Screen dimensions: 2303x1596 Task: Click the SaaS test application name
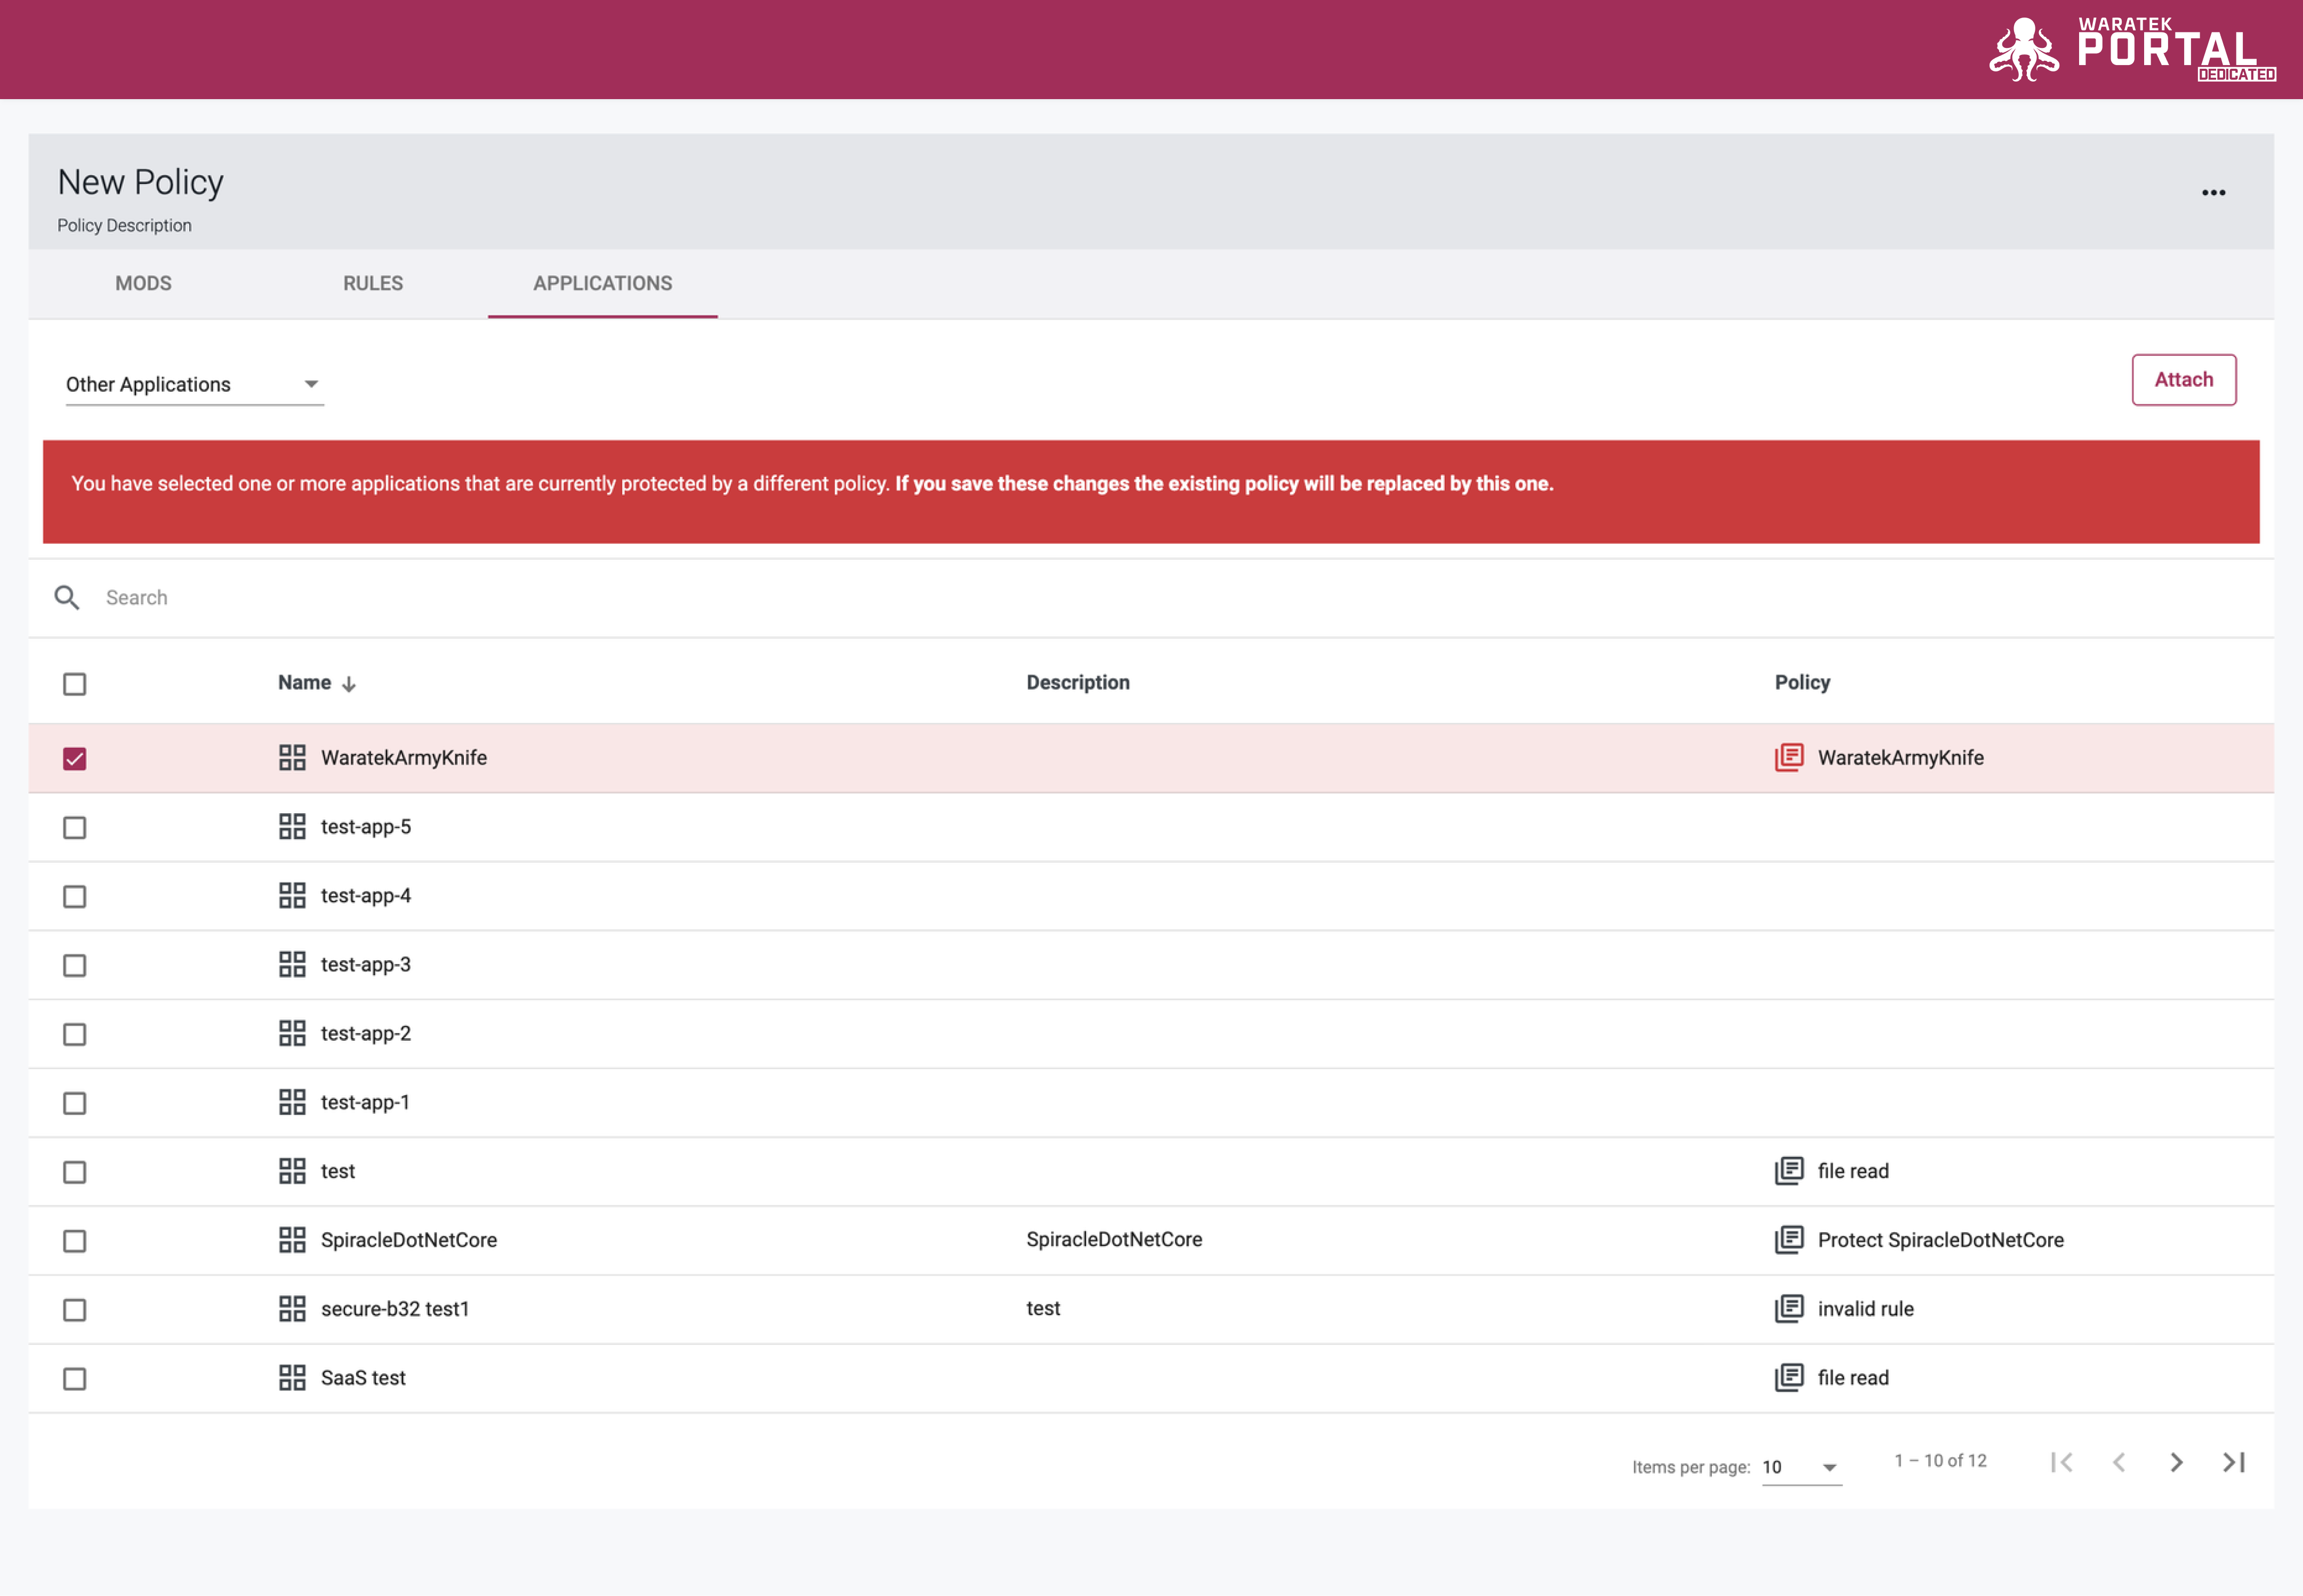click(363, 1379)
